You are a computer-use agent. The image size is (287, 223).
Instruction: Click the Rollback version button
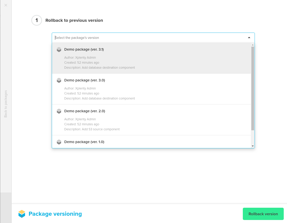click(263, 214)
